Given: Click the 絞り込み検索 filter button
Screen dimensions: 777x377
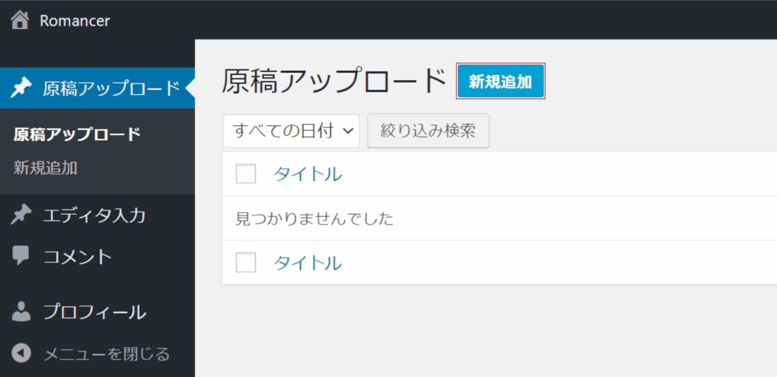Looking at the screenshot, I should pos(428,131).
